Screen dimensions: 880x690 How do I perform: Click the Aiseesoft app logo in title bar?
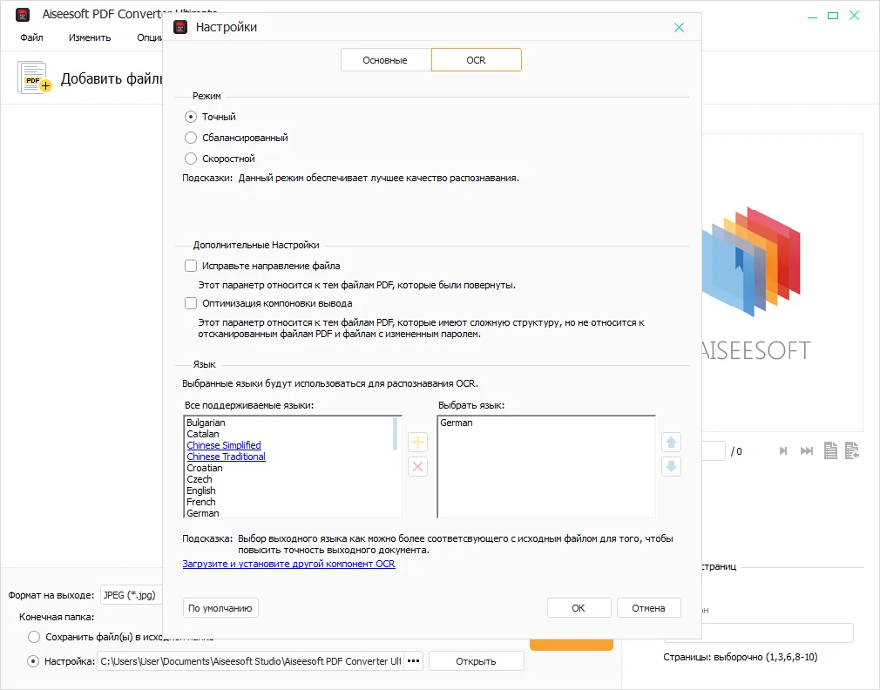[x=23, y=15]
